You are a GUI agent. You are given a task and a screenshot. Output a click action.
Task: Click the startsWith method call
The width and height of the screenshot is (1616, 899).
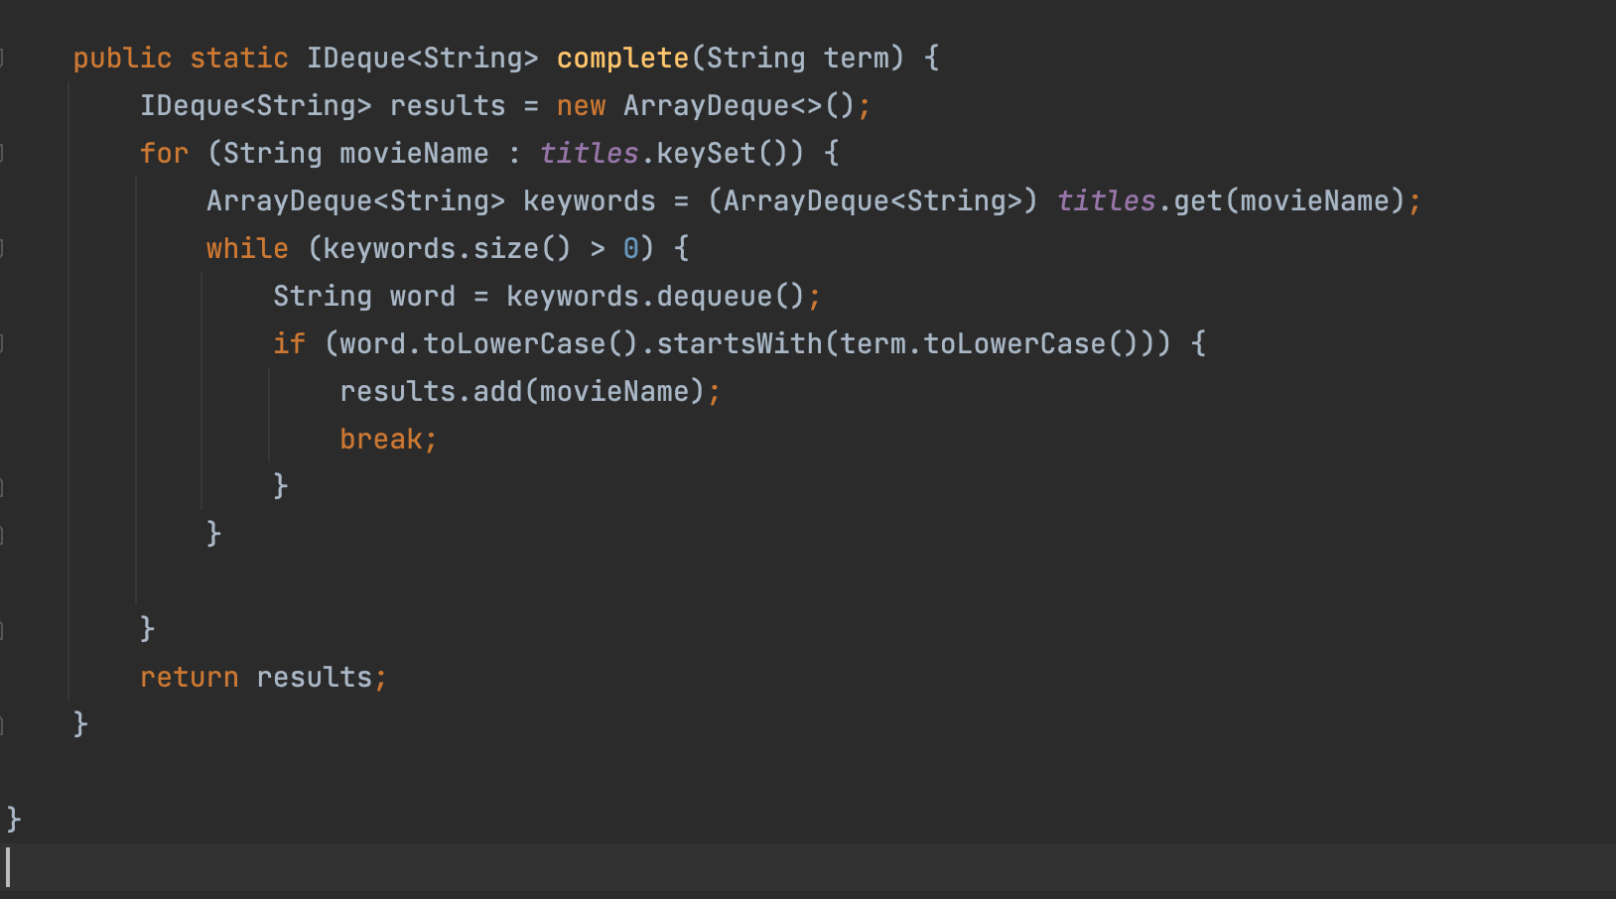pyautogui.click(x=740, y=344)
